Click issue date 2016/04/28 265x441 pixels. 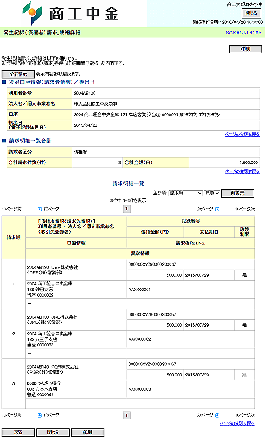pos(85,125)
